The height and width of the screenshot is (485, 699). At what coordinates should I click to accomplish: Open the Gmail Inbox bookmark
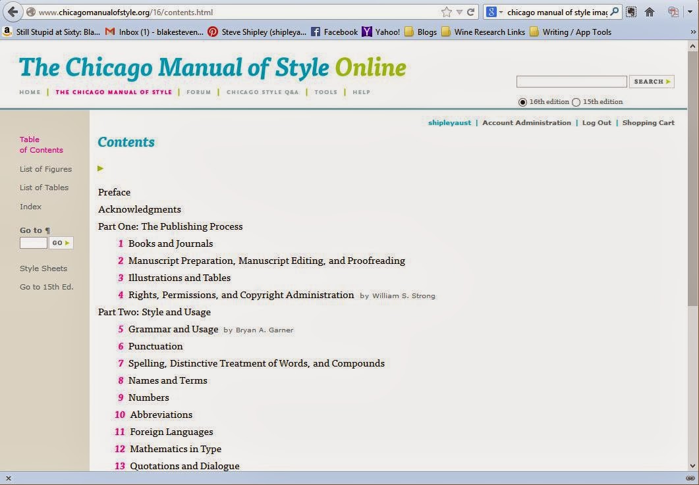[x=154, y=32]
